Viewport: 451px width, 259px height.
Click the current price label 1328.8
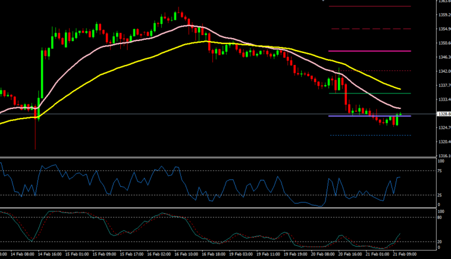tap(443, 114)
